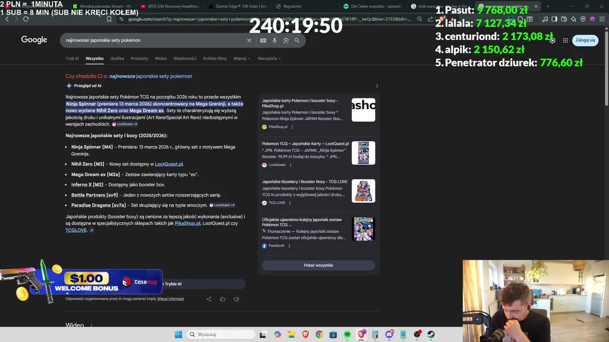The height and width of the screenshot is (342, 609).
Task: Expand the Narzędzia dropdown
Action: 269,58
